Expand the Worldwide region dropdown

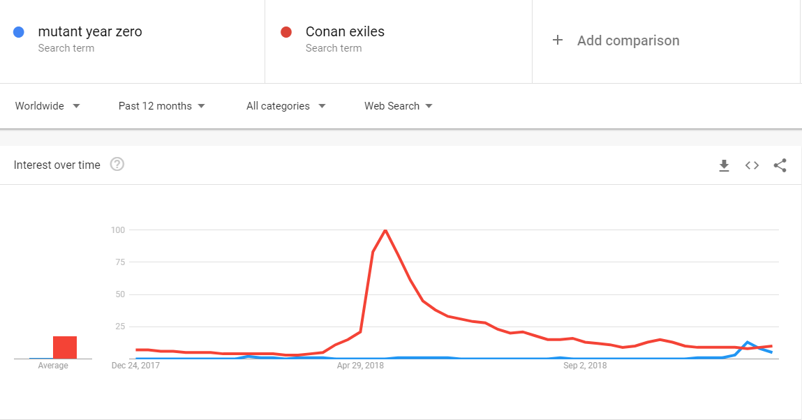pyautogui.click(x=47, y=106)
